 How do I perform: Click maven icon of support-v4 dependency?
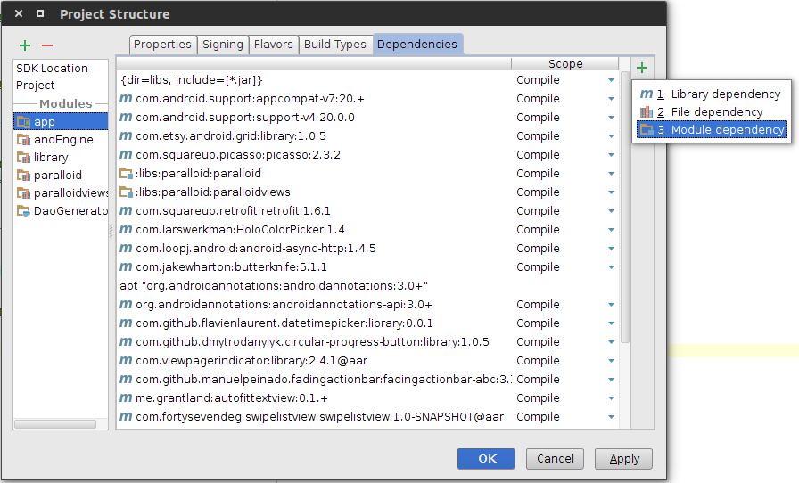[126, 117]
